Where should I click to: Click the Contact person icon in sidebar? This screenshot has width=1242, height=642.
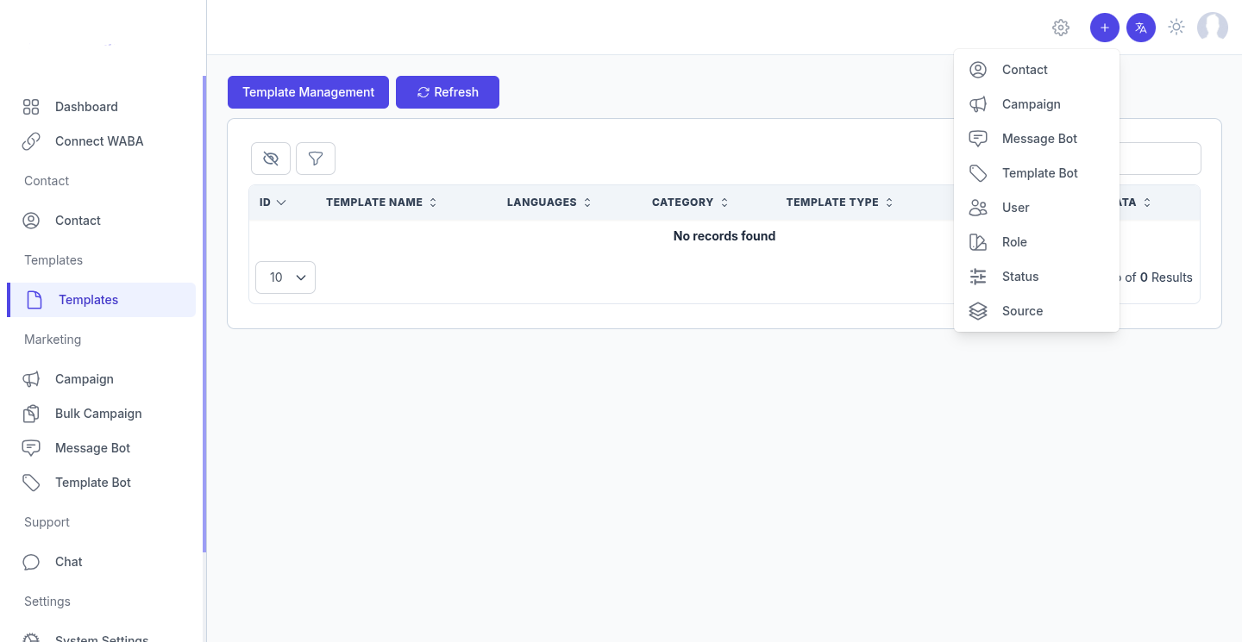(31, 221)
